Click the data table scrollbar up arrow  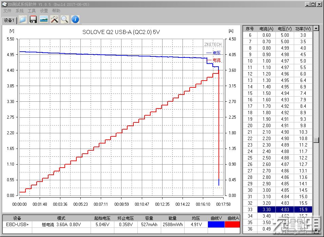[x=316, y=28]
